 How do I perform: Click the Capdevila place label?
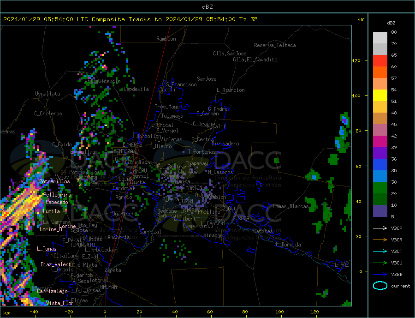136,89
